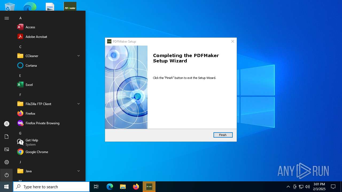Jump to letter J section header
Viewport: 342px width, 192px height.
coord(20,162)
